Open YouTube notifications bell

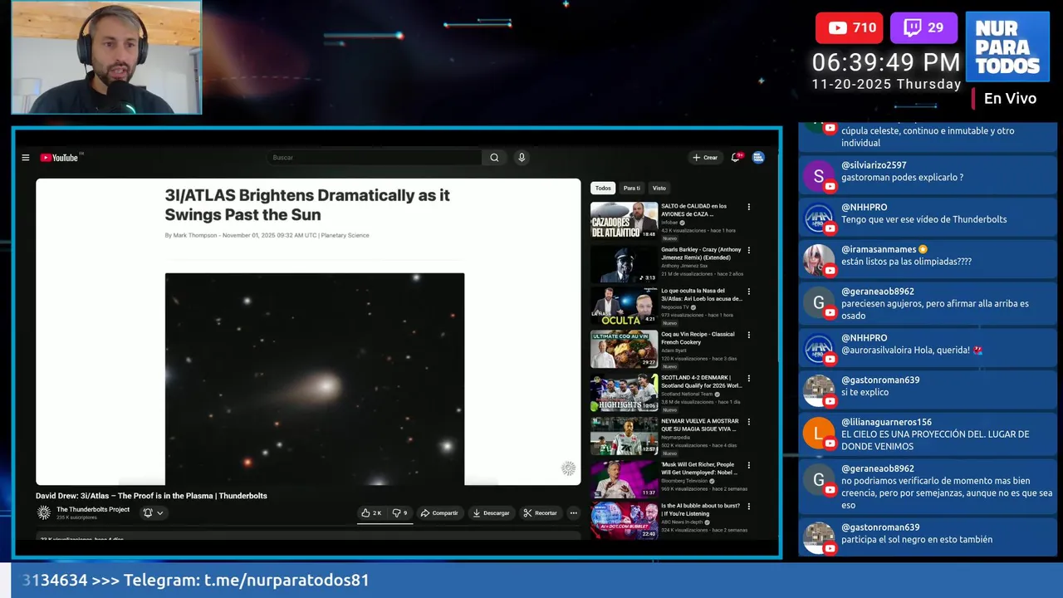tap(736, 158)
